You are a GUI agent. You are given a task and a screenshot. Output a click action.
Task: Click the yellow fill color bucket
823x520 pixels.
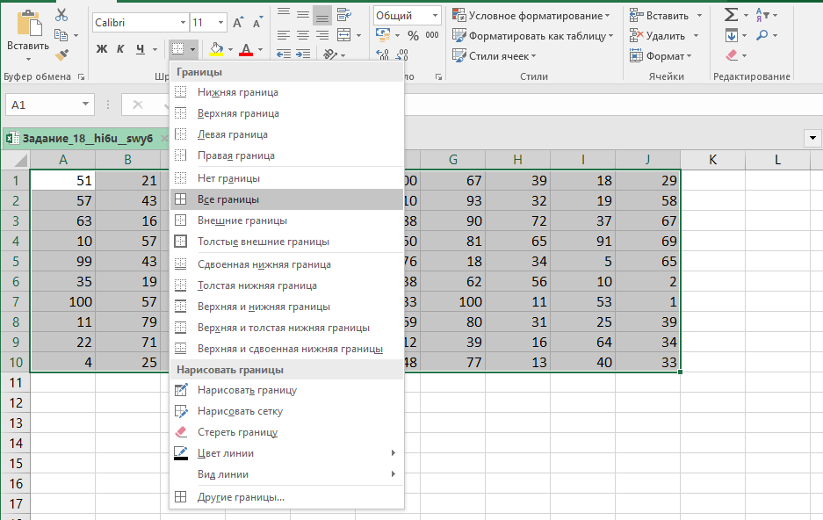pos(215,48)
